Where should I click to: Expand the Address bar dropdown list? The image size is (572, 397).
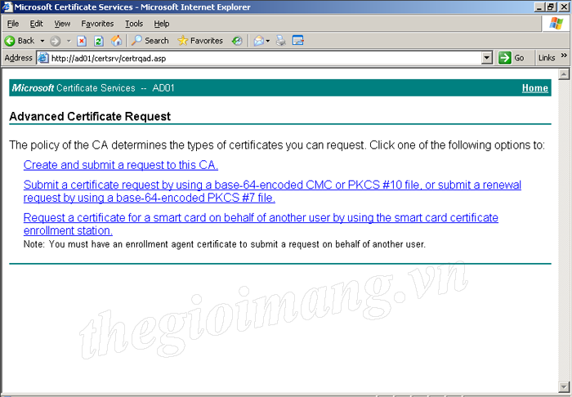pyautogui.click(x=487, y=58)
